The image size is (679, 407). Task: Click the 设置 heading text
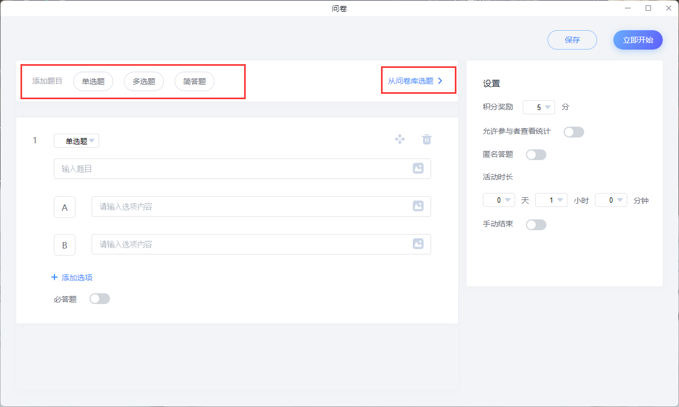(491, 84)
